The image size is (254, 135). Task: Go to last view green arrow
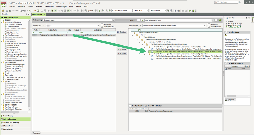(220, 20)
